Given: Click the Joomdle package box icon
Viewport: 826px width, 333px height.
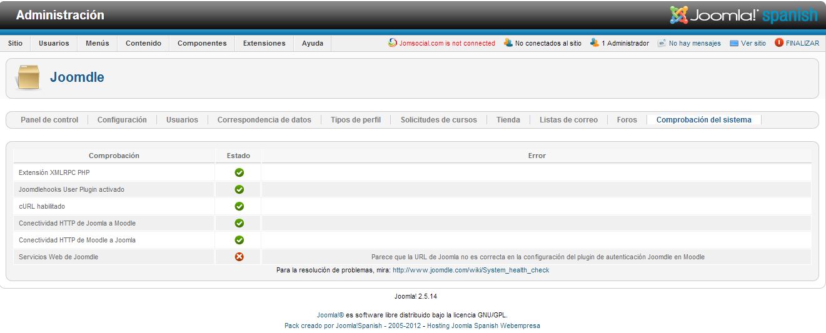Looking at the screenshot, I should coord(28,77).
